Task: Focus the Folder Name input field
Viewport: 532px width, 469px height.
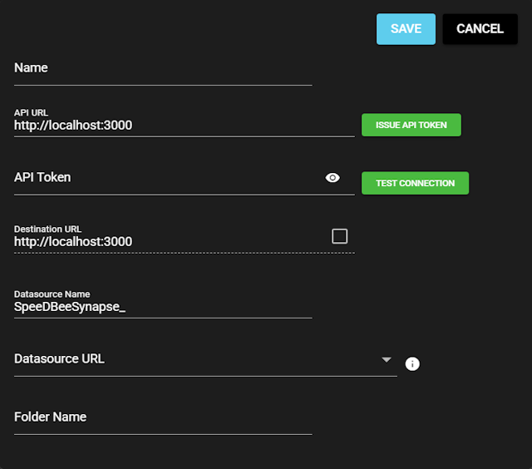Action: tap(162, 417)
